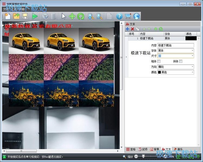Click the zoom minus button

point(136,156)
